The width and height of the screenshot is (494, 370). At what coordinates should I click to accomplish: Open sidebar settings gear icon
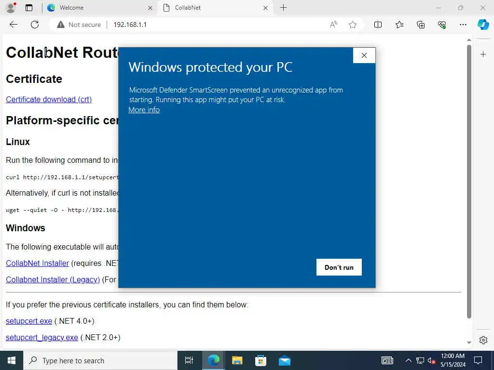(x=483, y=340)
